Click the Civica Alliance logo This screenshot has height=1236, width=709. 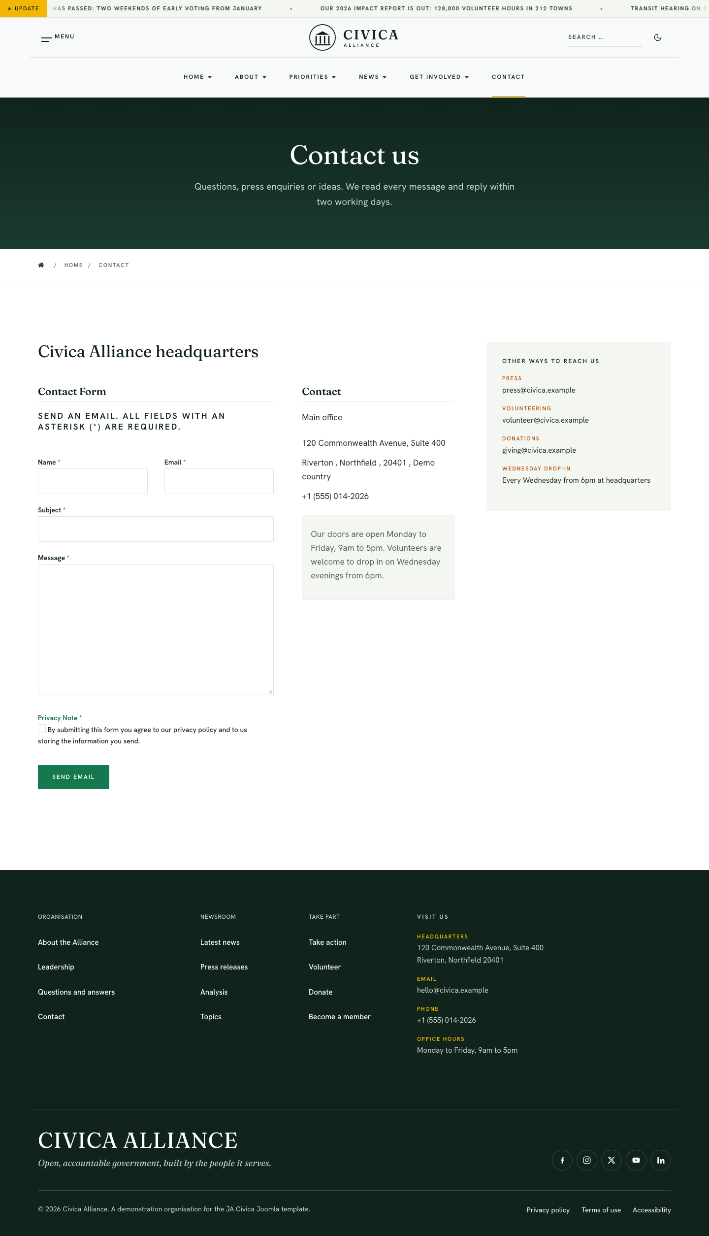point(354,37)
